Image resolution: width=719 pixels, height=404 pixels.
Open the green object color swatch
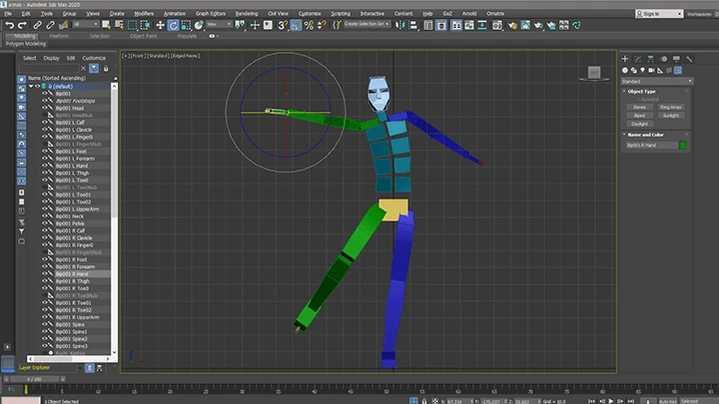point(683,146)
